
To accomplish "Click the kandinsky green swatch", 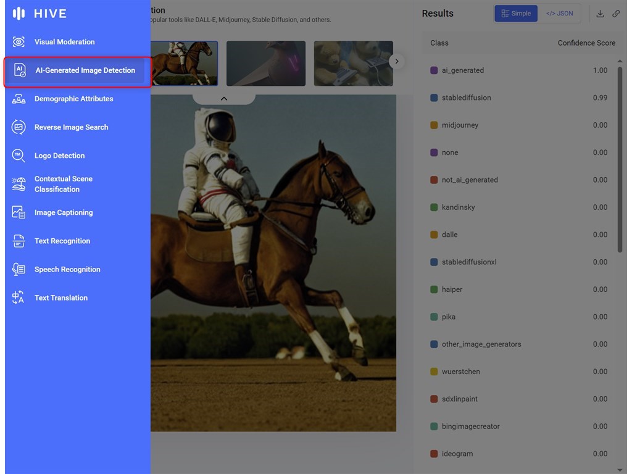I will 434,207.
